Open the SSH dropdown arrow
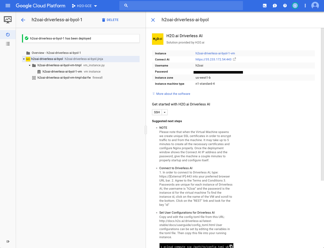Image resolution: width=324 pixels, height=248 pixels. pyautogui.click(x=164, y=112)
